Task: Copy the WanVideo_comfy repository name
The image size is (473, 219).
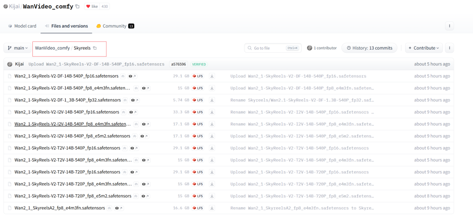Action: click(77, 6)
